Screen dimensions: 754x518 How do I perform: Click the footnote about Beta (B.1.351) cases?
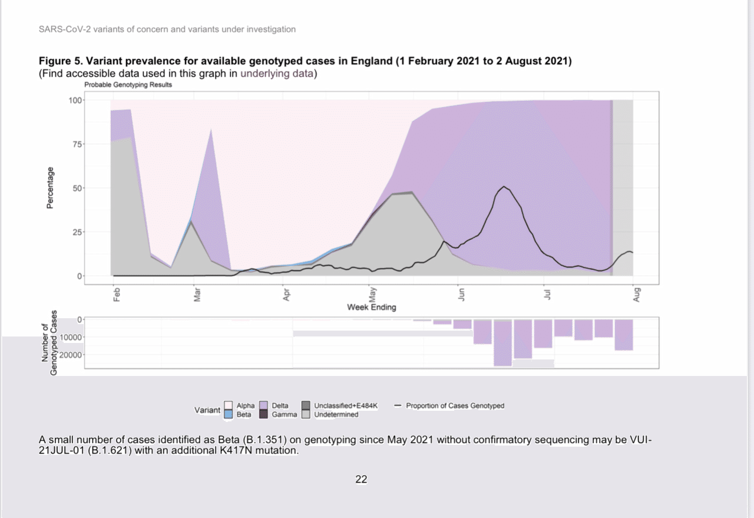[345, 446]
